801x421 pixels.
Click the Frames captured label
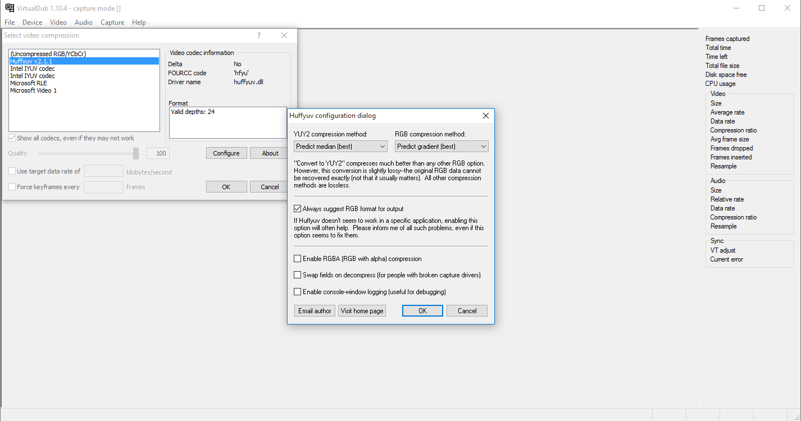727,39
